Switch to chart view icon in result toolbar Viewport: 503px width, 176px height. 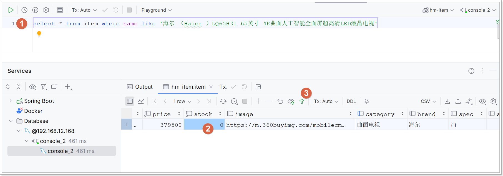tap(141, 101)
